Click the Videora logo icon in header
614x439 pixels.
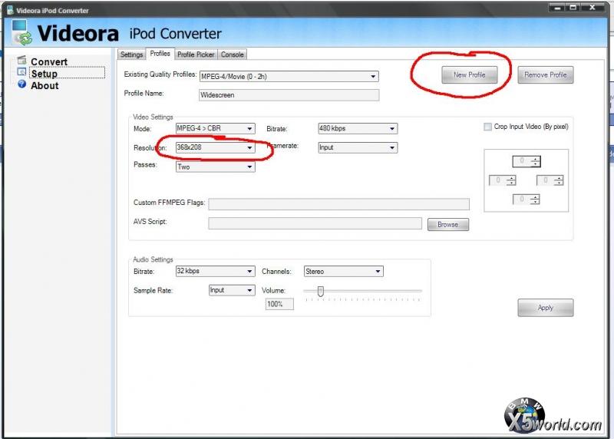[22, 32]
